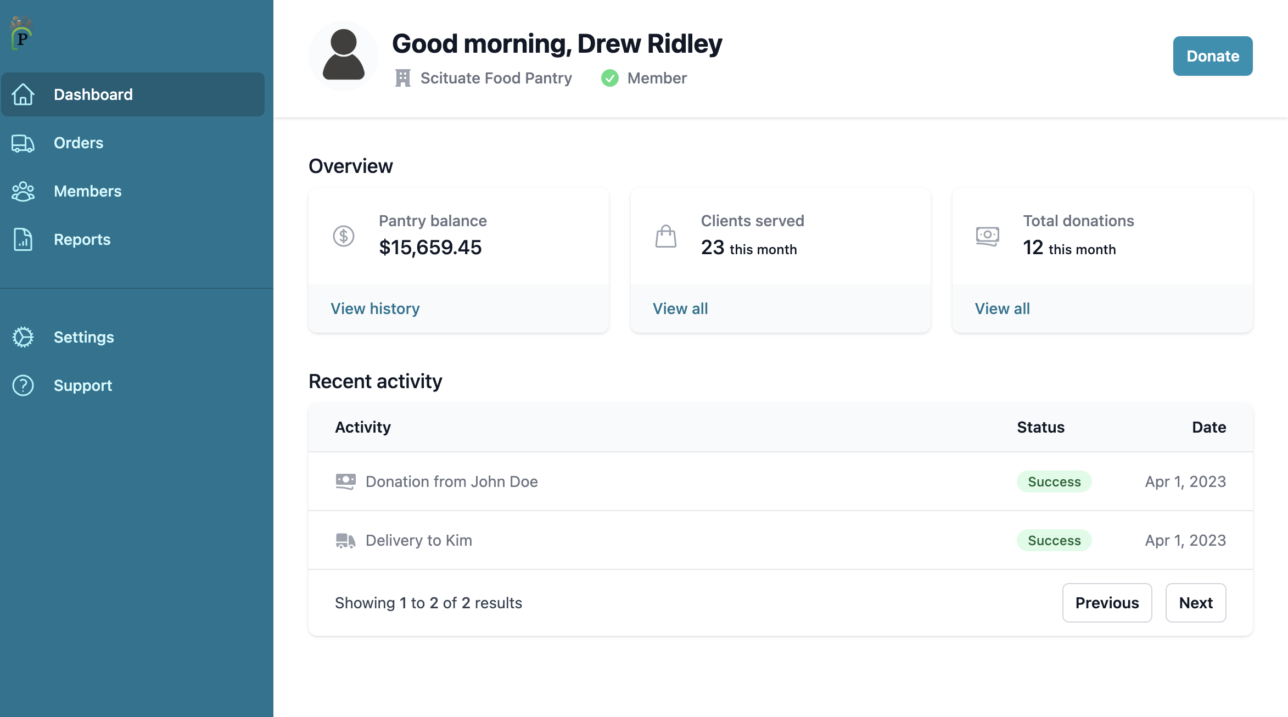1288x717 pixels.
Task: Click the green Member verified checkmark
Action: pos(609,79)
